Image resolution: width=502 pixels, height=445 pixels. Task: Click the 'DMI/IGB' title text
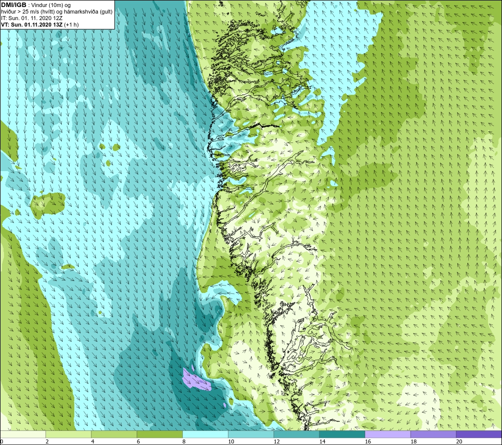point(14,5)
